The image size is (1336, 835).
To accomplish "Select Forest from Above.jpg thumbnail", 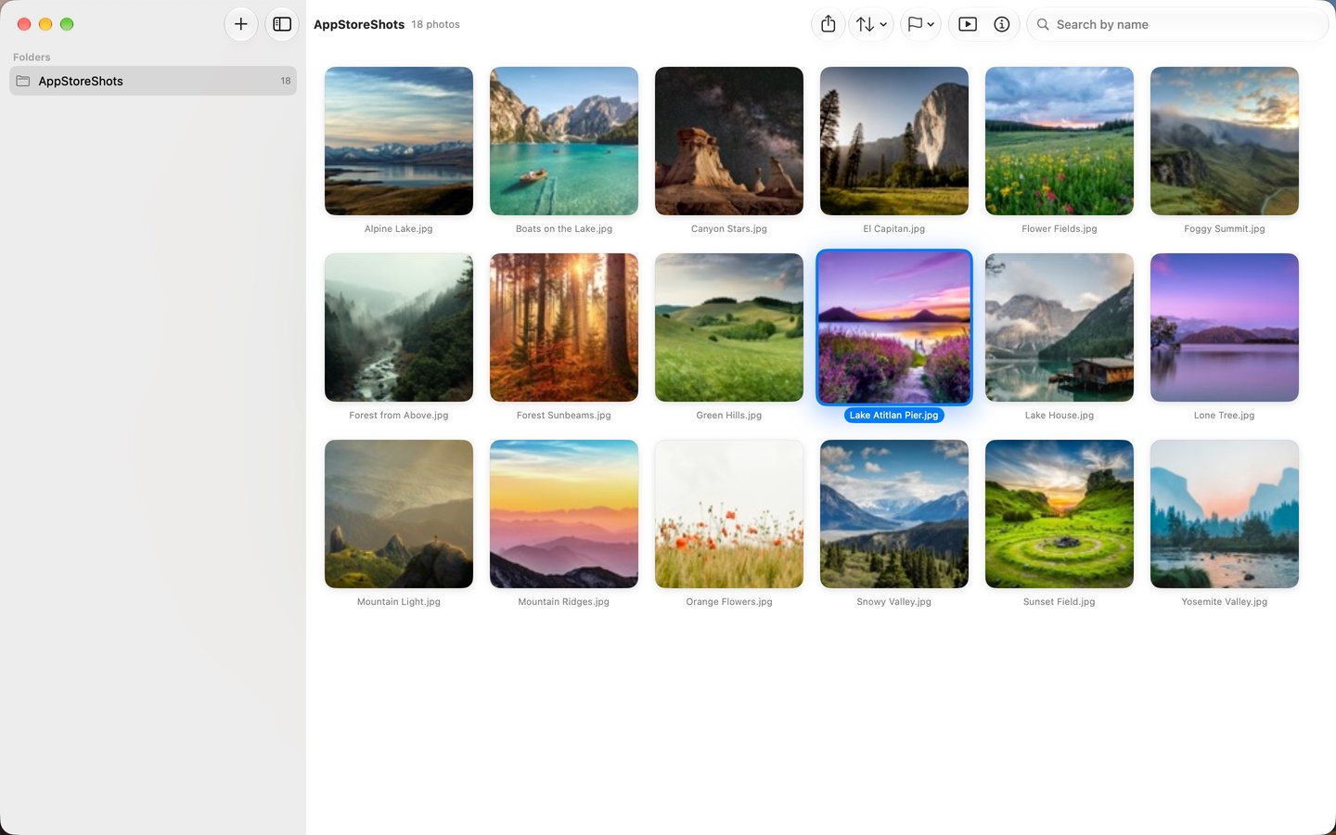I will point(399,328).
